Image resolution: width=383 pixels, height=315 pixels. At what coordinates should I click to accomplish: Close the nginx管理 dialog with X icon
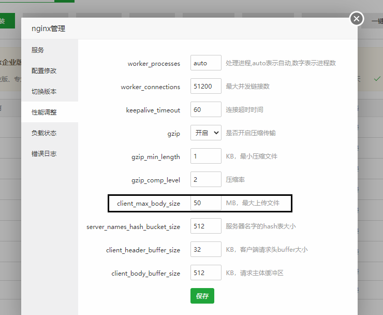tap(357, 19)
